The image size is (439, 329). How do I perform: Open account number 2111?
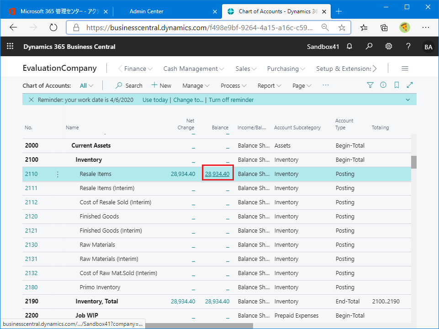tap(31, 188)
